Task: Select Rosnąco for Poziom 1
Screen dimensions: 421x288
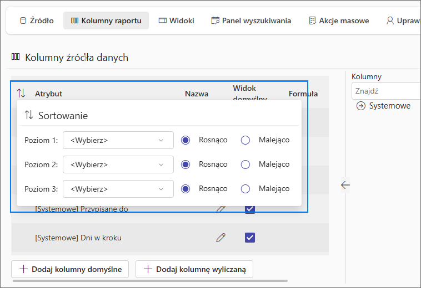Action: pyautogui.click(x=186, y=140)
